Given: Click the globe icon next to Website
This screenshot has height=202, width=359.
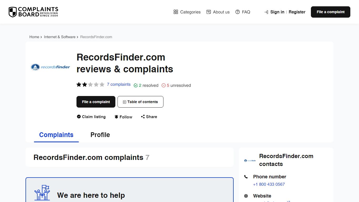Looking at the screenshot, I should point(246,196).
